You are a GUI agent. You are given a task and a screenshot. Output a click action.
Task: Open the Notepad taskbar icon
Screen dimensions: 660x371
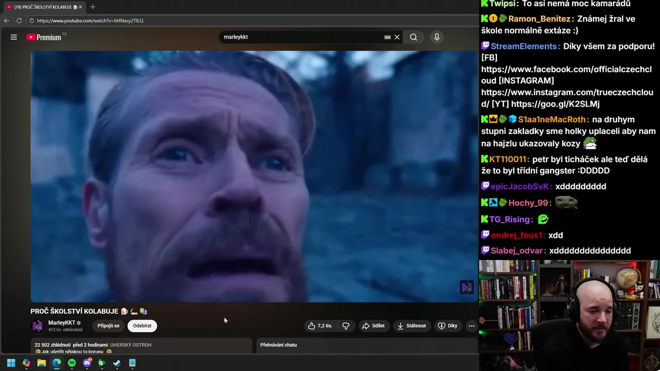[x=132, y=363]
